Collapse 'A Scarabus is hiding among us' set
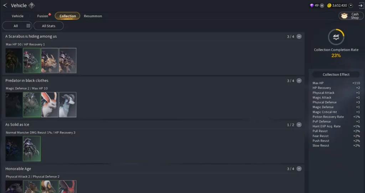Viewport: 365px width, 193px height. pyautogui.click(x=299, y=36)
